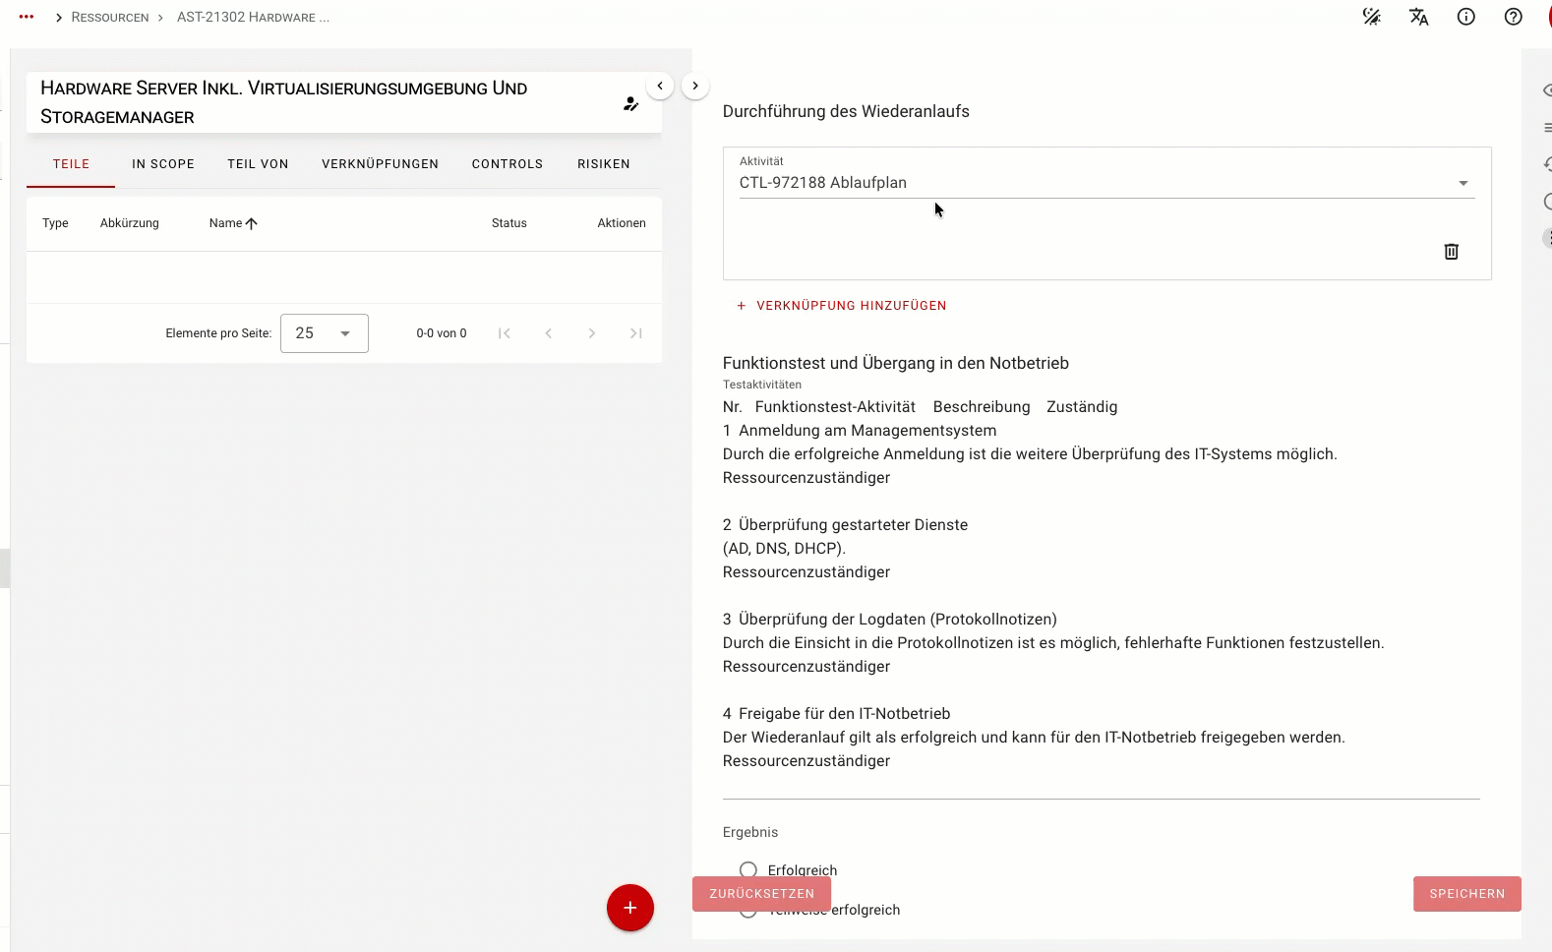Open the Risiken tab
The image size is (1552, 952).
click(x=604, y=164)
